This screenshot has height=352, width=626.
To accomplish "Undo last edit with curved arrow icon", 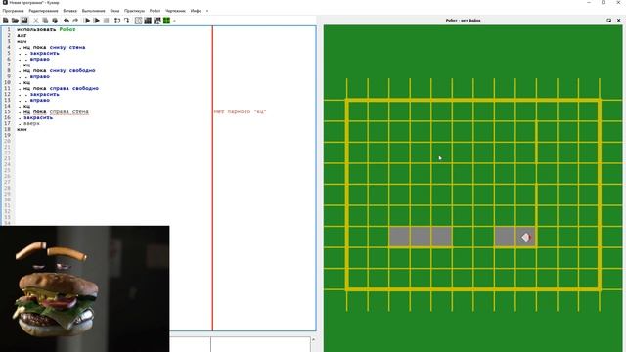I will click(x=67, y=21).
